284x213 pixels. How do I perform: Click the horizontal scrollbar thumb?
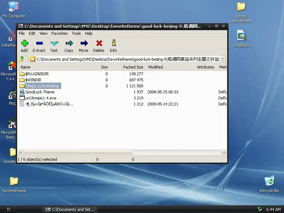pyautogui.click(x=78, y=152)
